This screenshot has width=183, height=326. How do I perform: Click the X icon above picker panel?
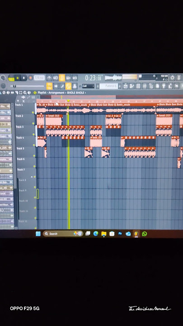[x=23, y=101]
